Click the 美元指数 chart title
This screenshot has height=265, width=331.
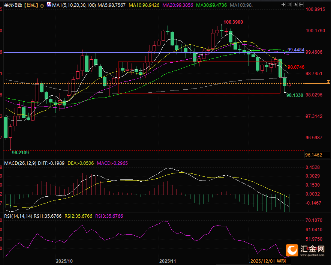click(x=12, y=6)
